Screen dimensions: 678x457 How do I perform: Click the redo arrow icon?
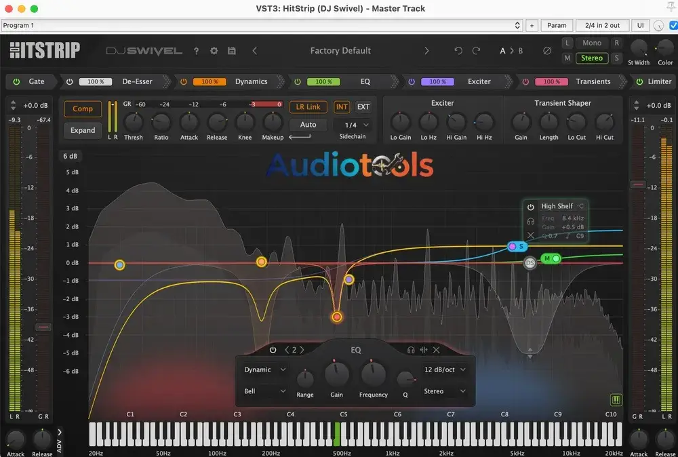(x=477, y=51)
